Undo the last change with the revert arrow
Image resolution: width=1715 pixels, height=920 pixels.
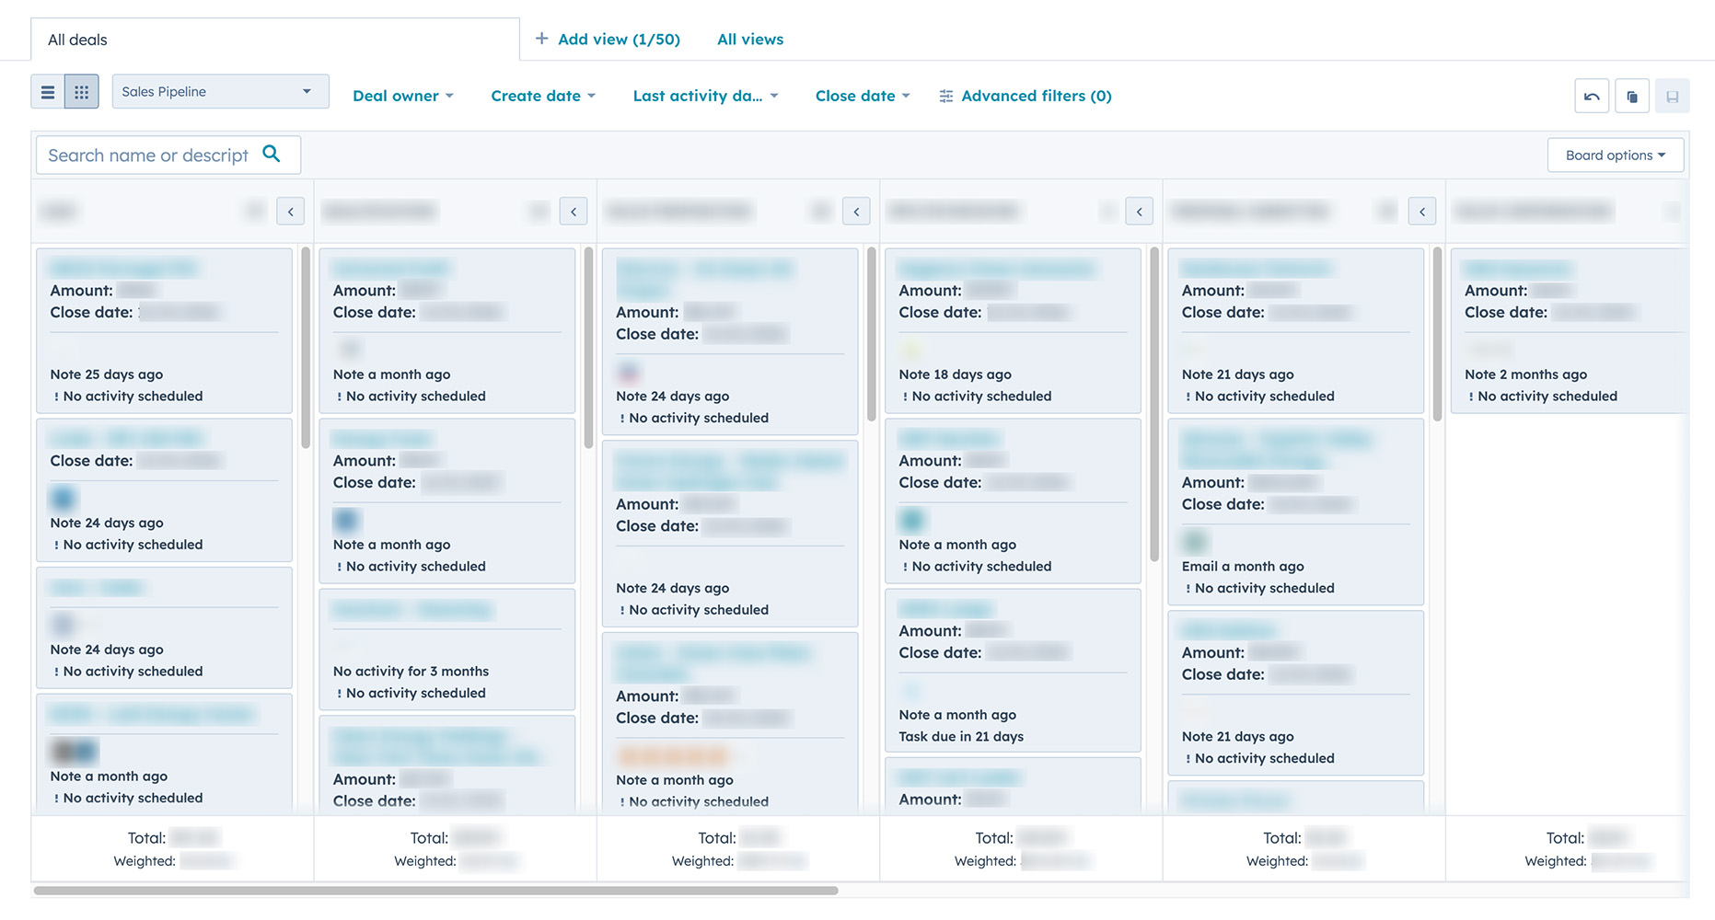tap(1591, 95)
